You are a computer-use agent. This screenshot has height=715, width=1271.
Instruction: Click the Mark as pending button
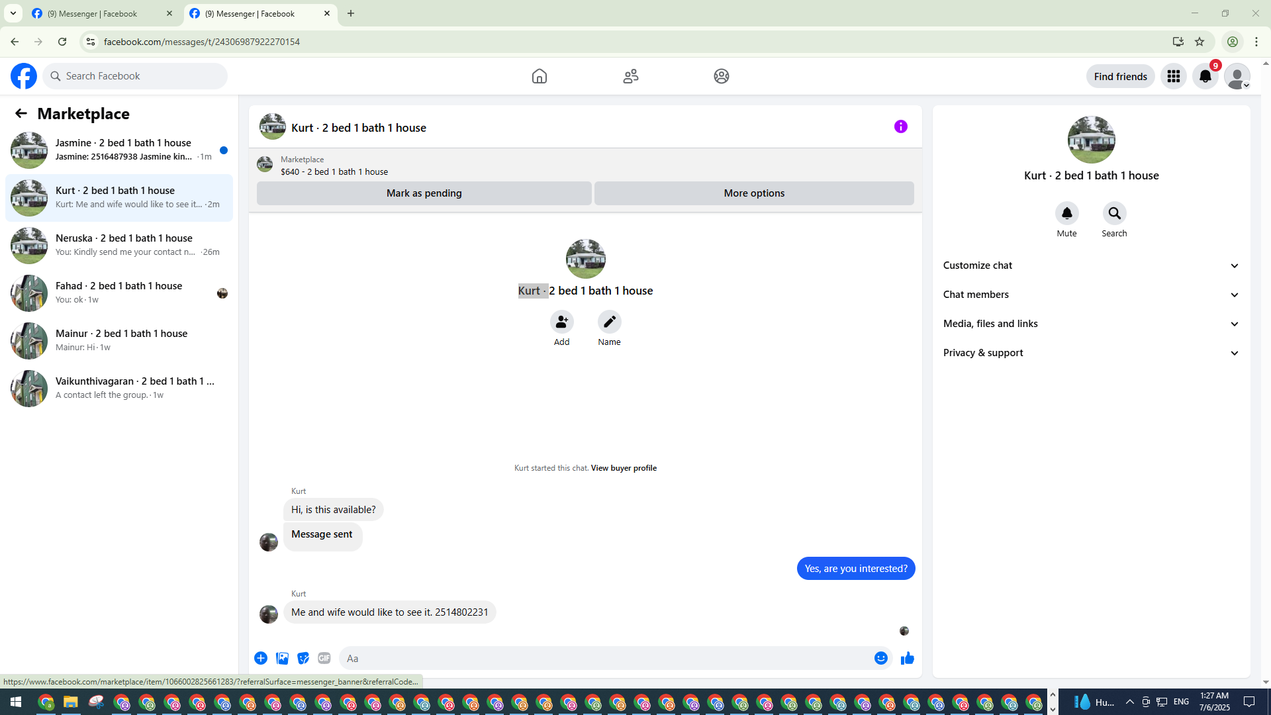point(424,193)
